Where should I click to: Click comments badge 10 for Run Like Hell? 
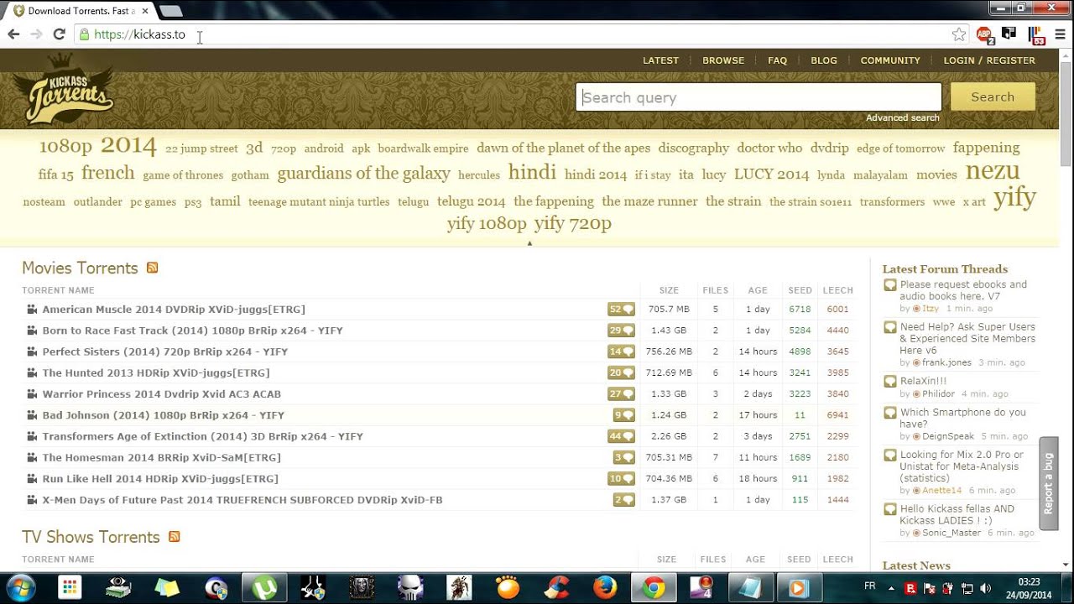click(x=621, y=479)
